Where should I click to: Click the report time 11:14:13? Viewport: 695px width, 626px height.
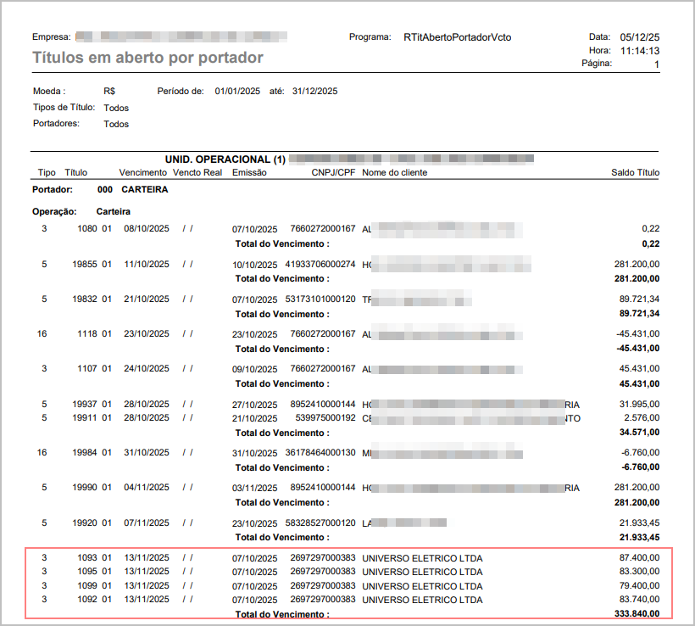[x=639, y=51]
